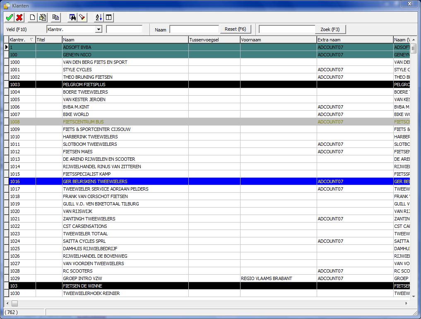421x319 pixels.
Task: Create a new customer with blank page icon
Action: pyautogui.click(x=32, y=17)
